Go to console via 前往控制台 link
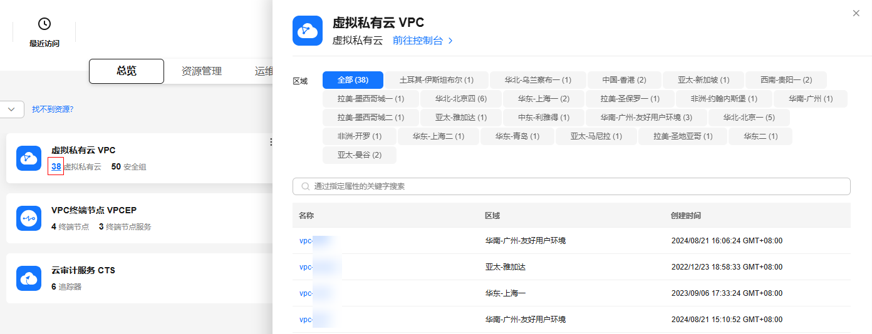The image size is (872, 334). point(422,41)
